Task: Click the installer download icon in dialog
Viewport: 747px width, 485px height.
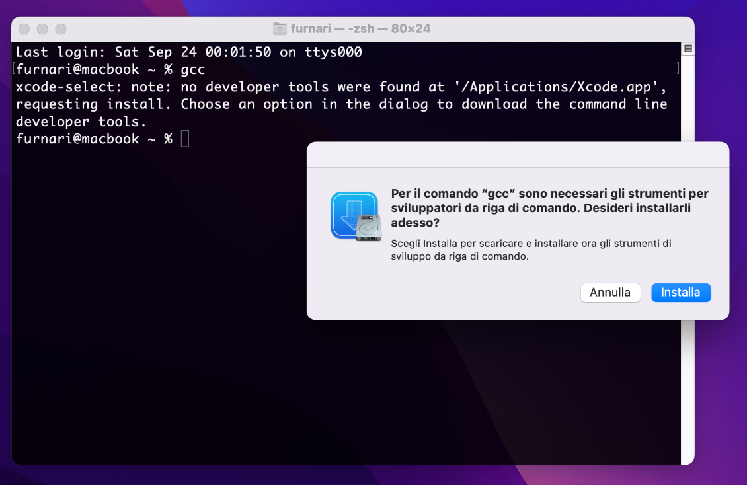Action: (356, 215)
